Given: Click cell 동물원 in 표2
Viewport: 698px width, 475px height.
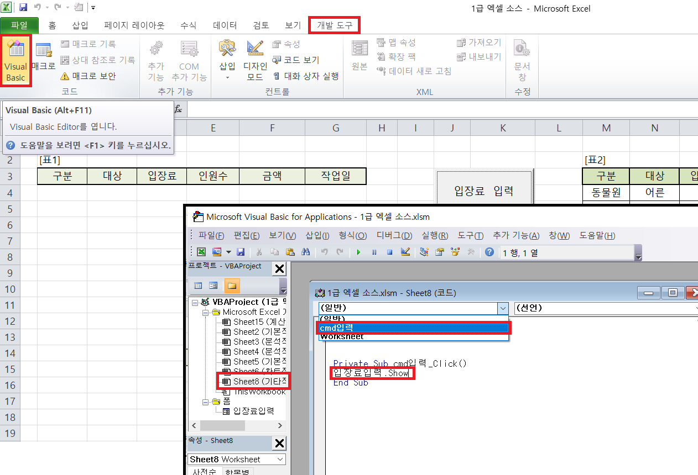Looking at the screenshot, I should pyautogui.click(x=606, y=192).
